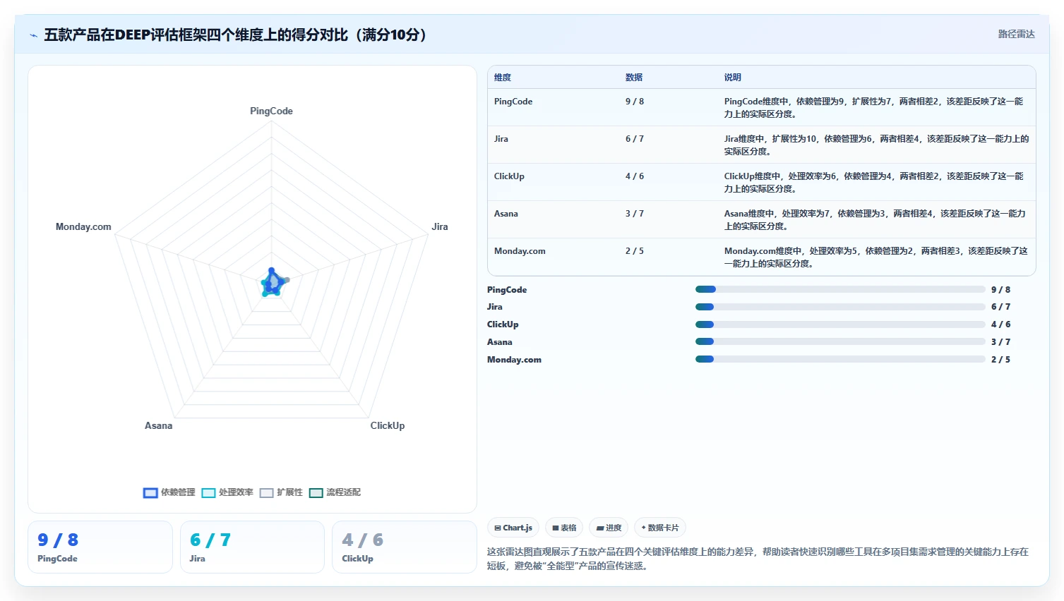Viewport: 1064px width, 601px height.
Task: Click the 说明 column header
Action: point(733,78)
